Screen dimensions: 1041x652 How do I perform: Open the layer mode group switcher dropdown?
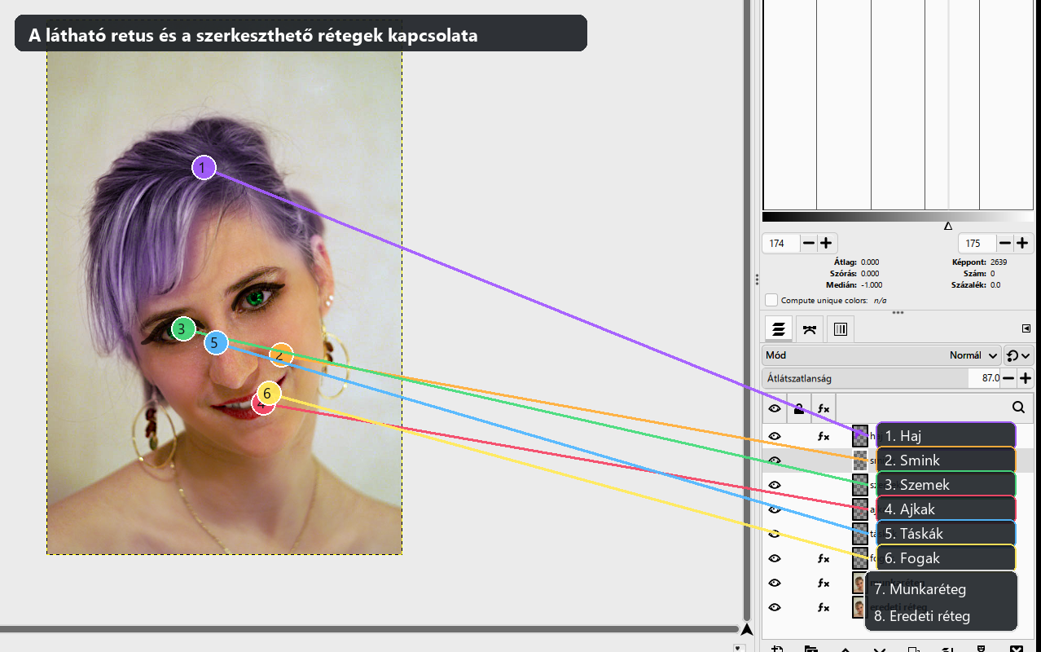[1019, 355]
